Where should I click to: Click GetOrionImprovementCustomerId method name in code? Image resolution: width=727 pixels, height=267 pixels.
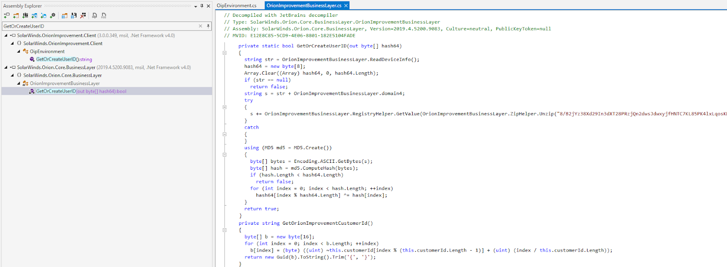tap(324, 223)
